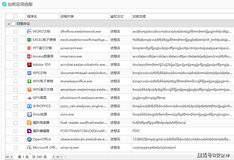Click the PPT演示文稿 icon
The image size is (234, 160).
pyautogui.click(x=29, y=48)
